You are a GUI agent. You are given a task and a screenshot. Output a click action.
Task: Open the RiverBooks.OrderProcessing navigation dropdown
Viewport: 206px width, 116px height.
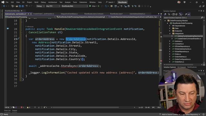(30, 17)
